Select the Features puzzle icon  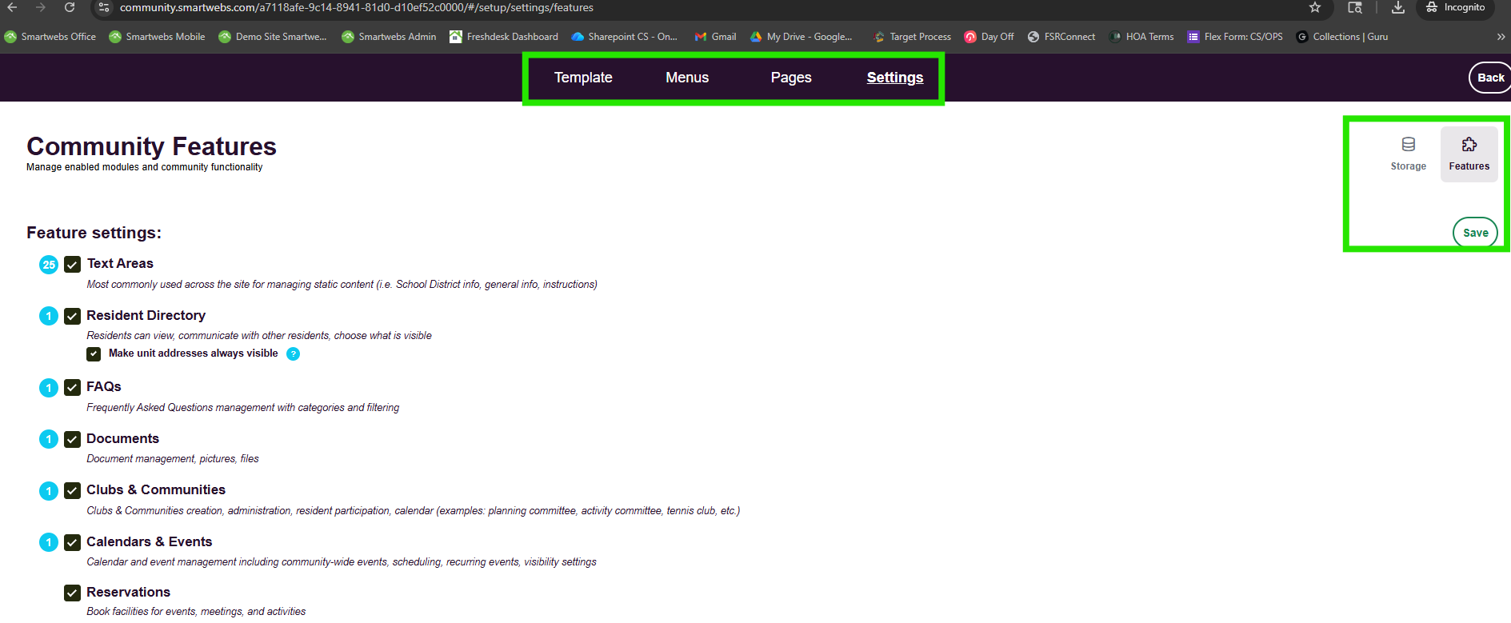(1469, 146)
